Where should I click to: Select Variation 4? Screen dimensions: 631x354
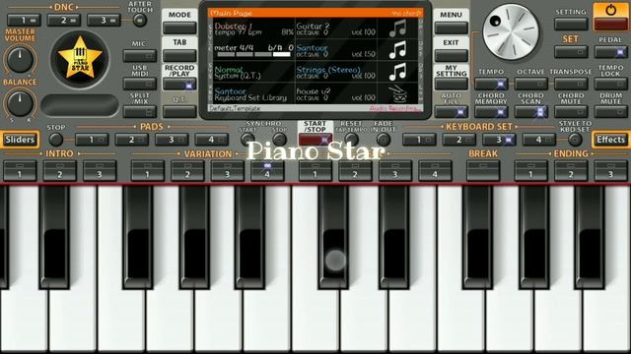pyautogui.click(x=267, y=171)
